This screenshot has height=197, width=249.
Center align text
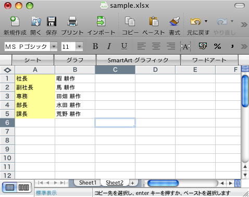point(156,46)
